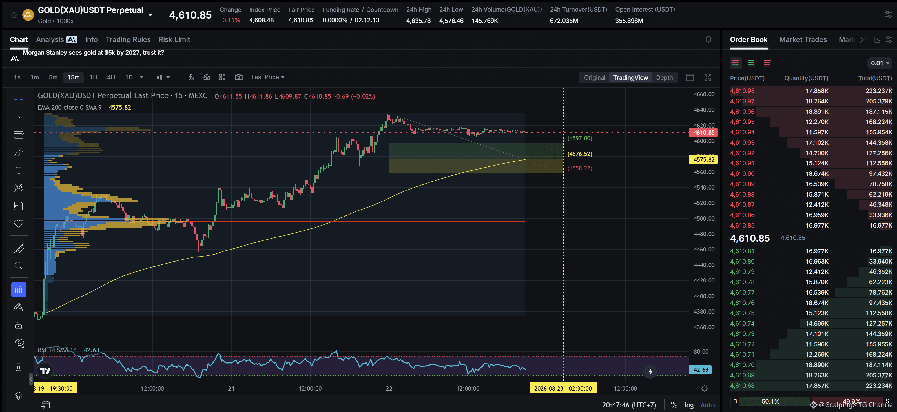Image resolution: width=897 pixels, height=412 pixels.
Task: Open the Info tab
Action: click(91, 40)
